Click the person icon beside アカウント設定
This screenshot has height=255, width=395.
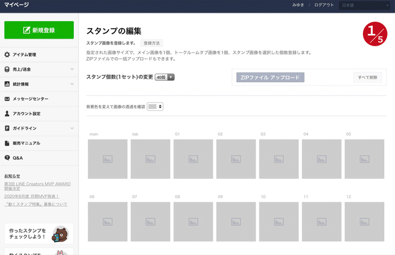click(7, 114)
